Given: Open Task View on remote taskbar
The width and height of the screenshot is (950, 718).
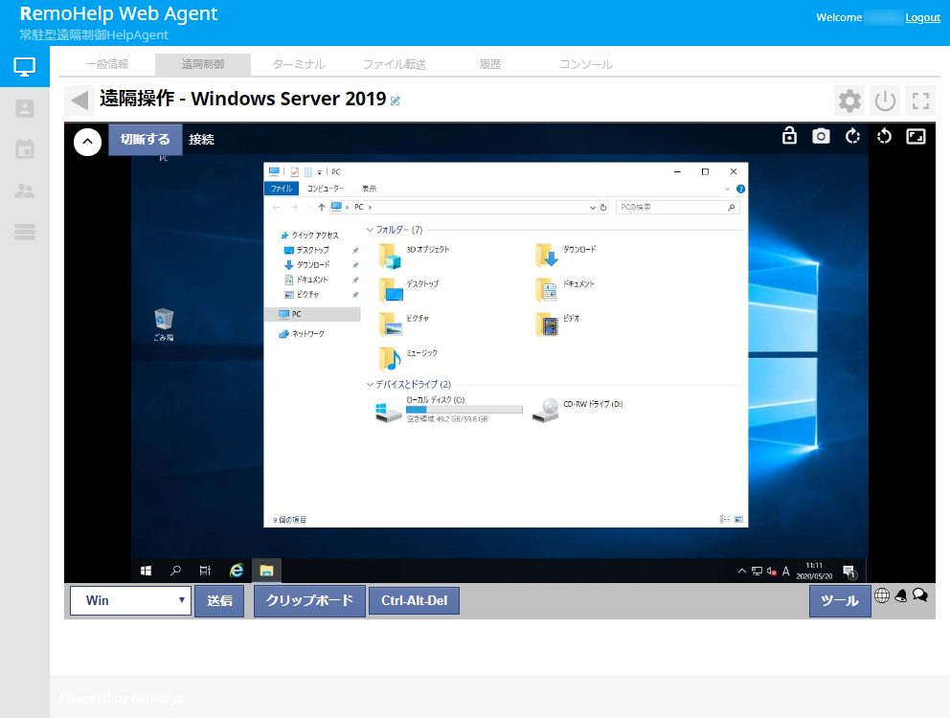Looking at the screenshot, I should pos(205,571).
